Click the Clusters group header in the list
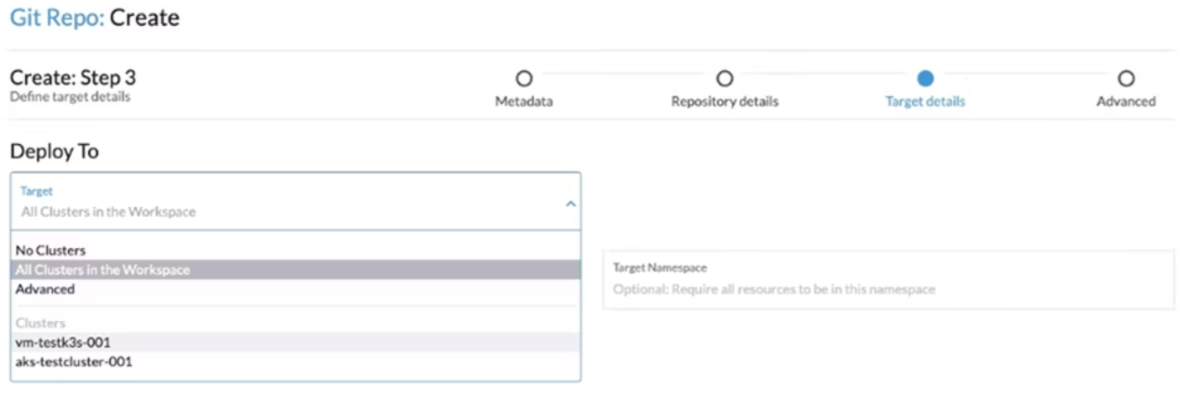 40,323
